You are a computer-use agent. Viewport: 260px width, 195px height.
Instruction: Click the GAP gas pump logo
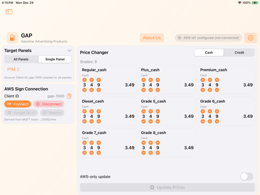pyautogui.click(x=12, y=38)
